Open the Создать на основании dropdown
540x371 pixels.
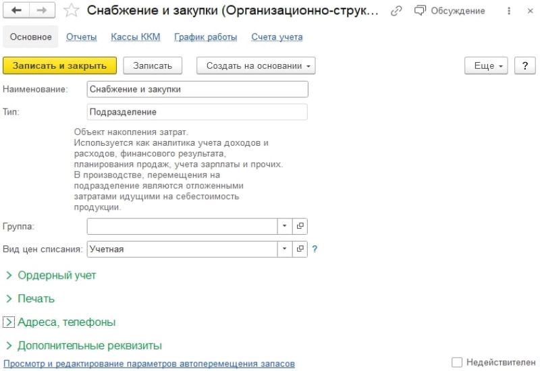pyautogui.click(x=256, y=65)
